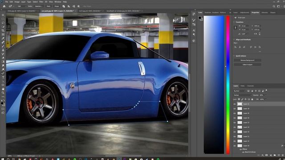The width and height of the screenshot is (285, 160).
Task: Click the Mask button in options bar
Action: [x=49, y=6]
